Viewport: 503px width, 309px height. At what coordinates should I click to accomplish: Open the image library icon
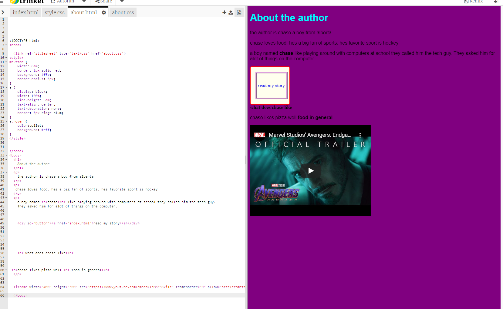[239, 12]
